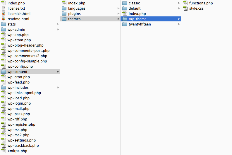Select the plugins folder icon
Screen dimensions: 232x155
(64, 14)
